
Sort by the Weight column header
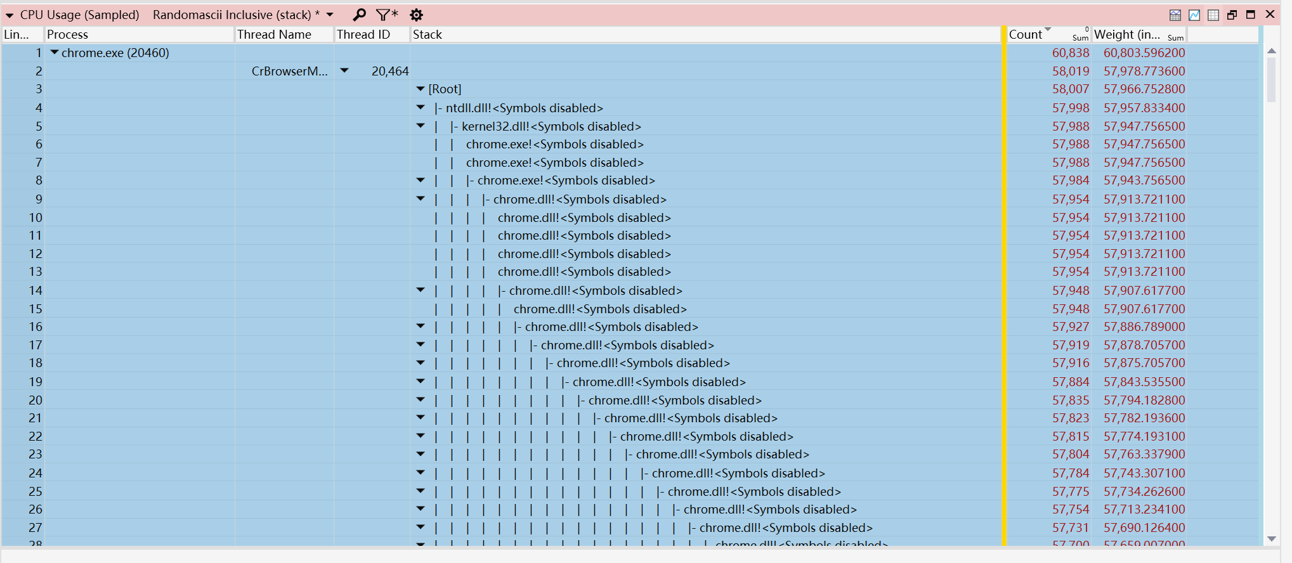[1139, 34]
